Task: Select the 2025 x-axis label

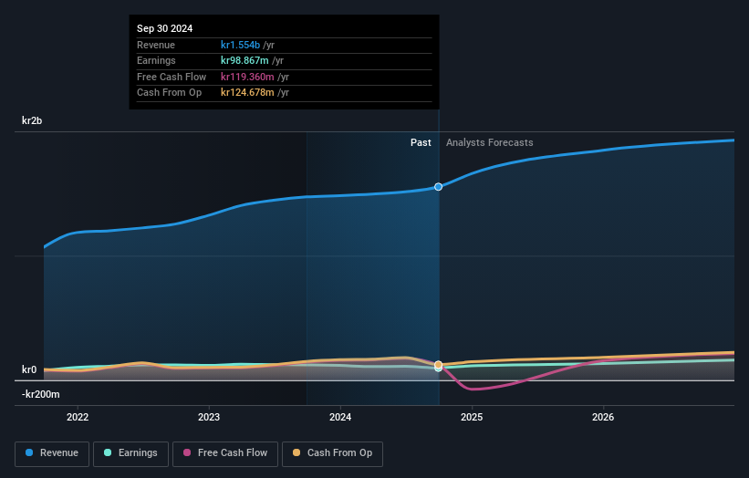Action: click(x=472, y=417)
